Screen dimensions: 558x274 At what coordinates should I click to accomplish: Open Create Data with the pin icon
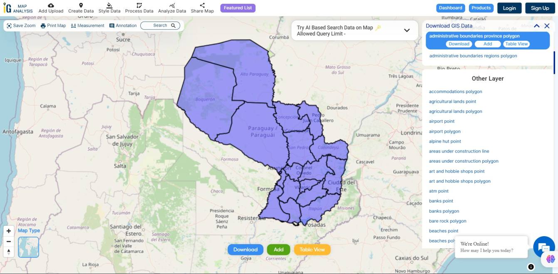click(80, 5)
